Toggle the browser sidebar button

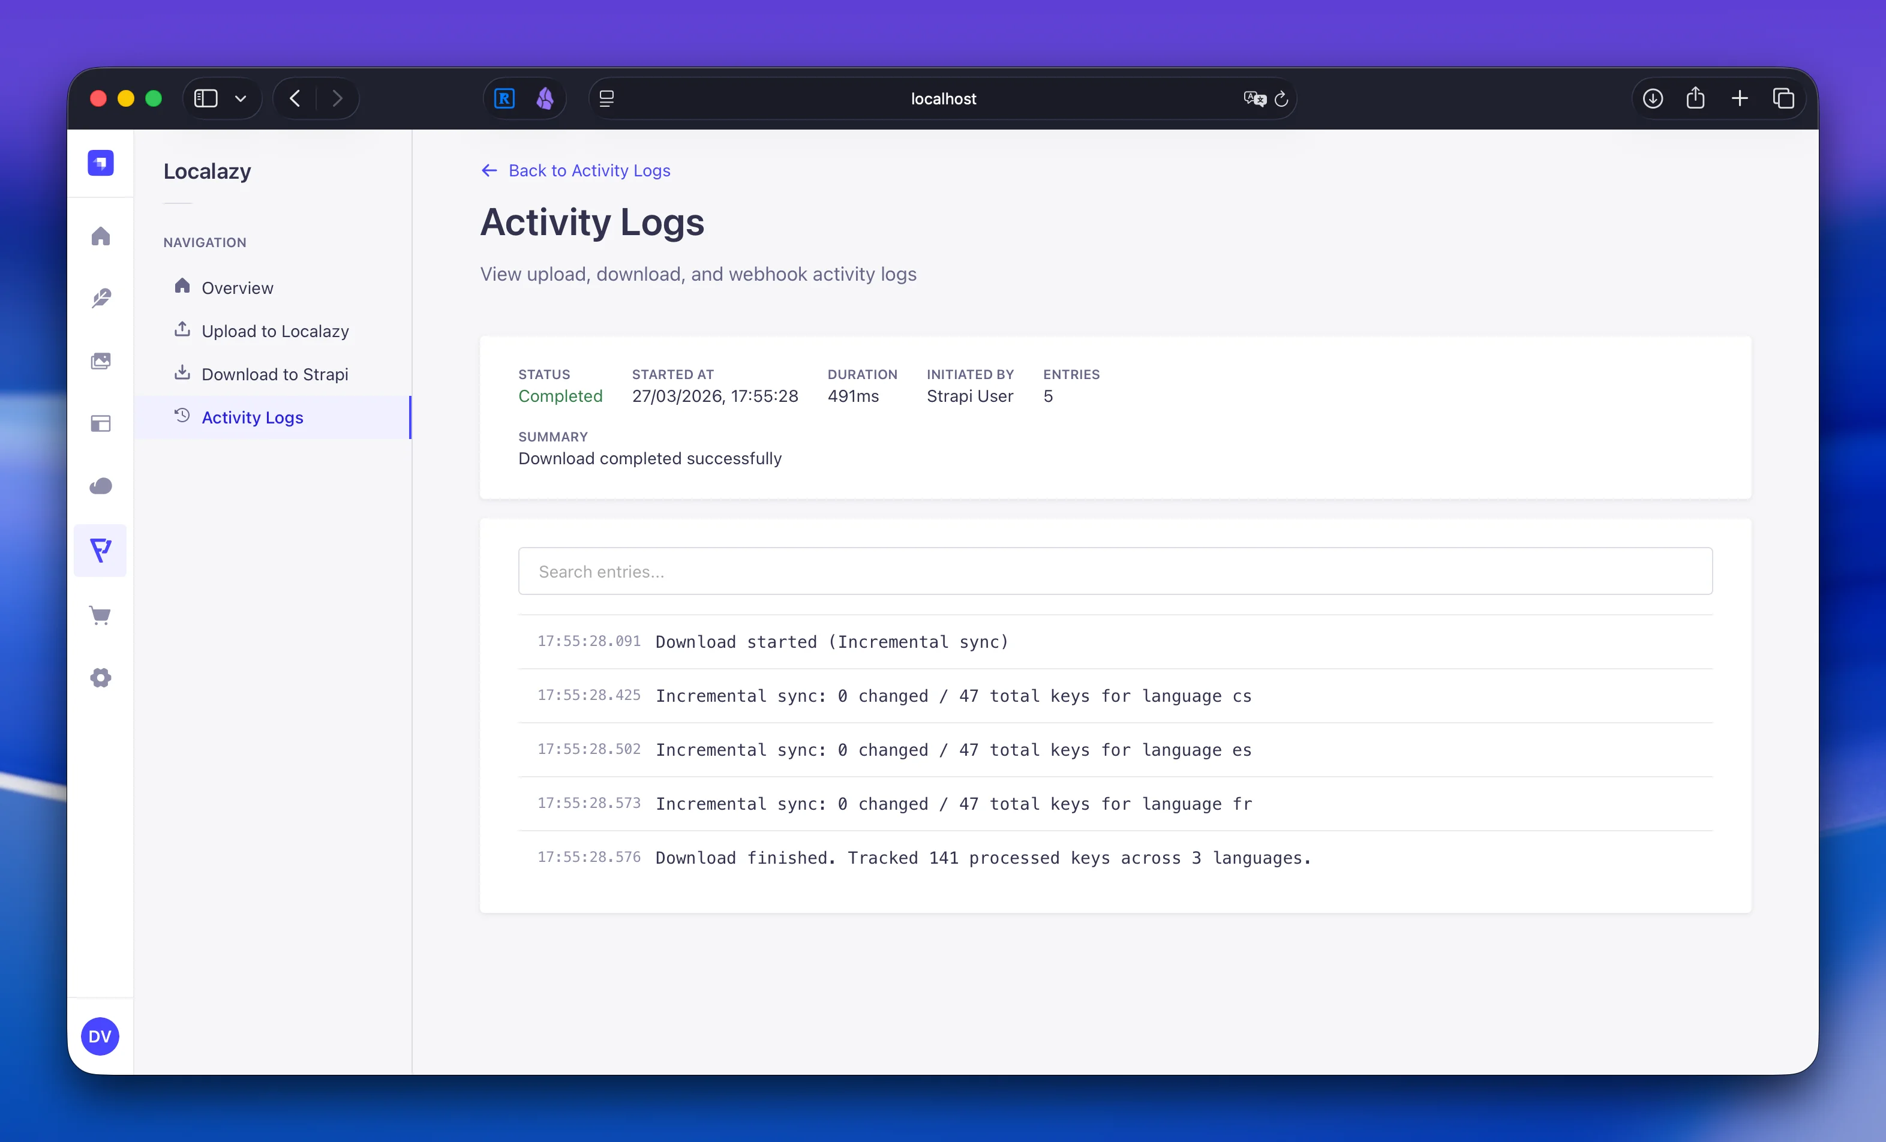click(x=206, y=99)
